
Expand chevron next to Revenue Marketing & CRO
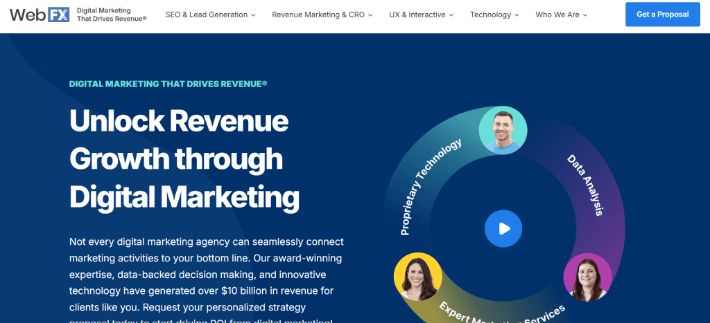pos(370,15)
